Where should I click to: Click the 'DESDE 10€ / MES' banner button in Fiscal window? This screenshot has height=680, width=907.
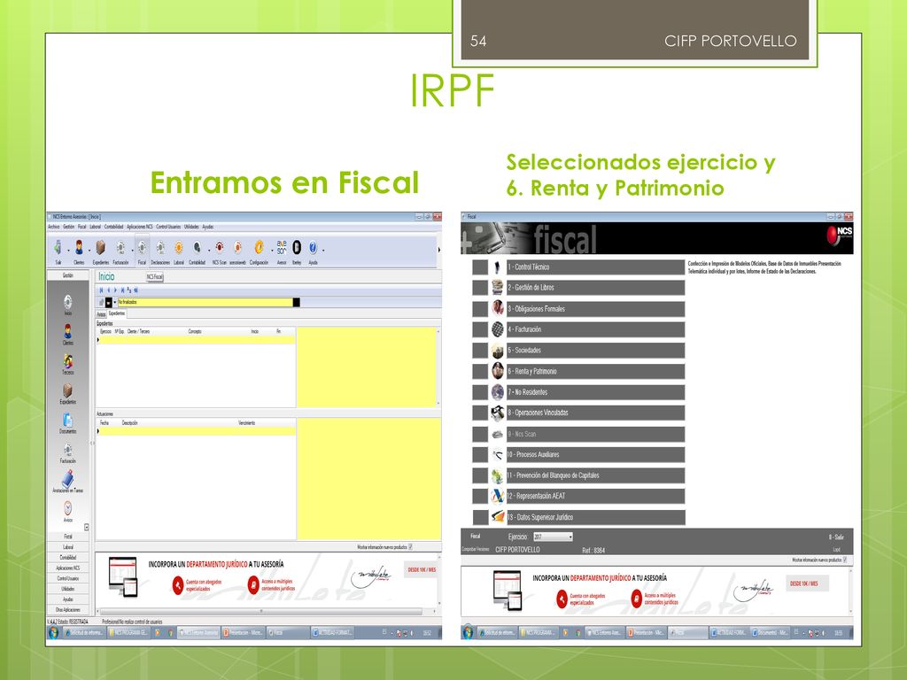point(808,583)
